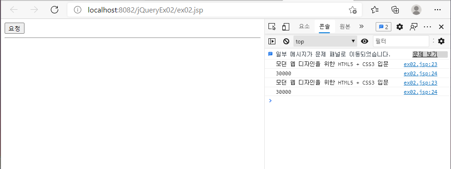Select second 모던 웹 디자인을 위한 log line
The image size is (451, 169).
point(332,83)
